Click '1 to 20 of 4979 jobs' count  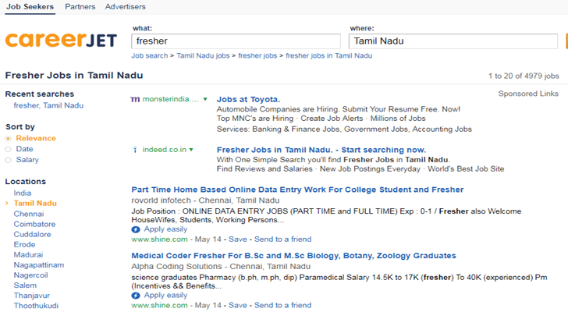coord(524,76)
